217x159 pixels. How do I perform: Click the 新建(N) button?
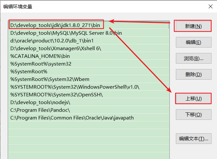[194, 26]
